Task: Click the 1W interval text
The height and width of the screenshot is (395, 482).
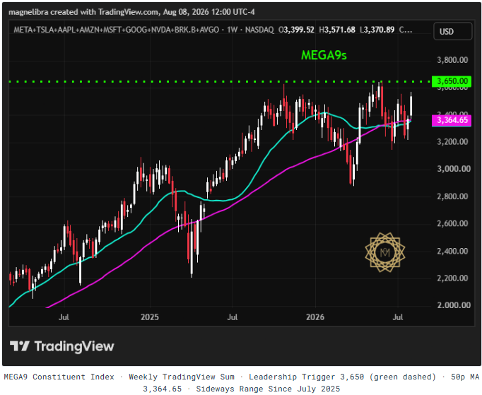Action: (x=232, y=30)
